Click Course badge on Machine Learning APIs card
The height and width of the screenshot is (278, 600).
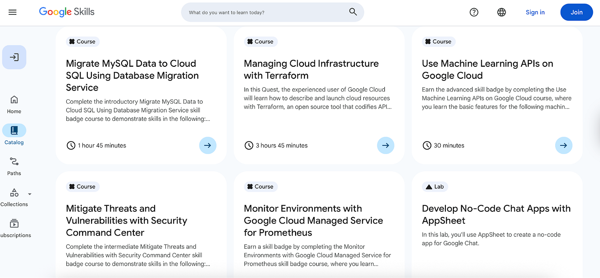point(438,42)
